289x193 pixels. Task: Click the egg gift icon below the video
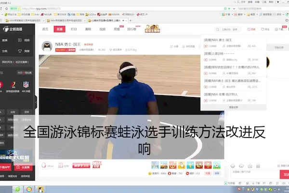(x=44, y=165)
